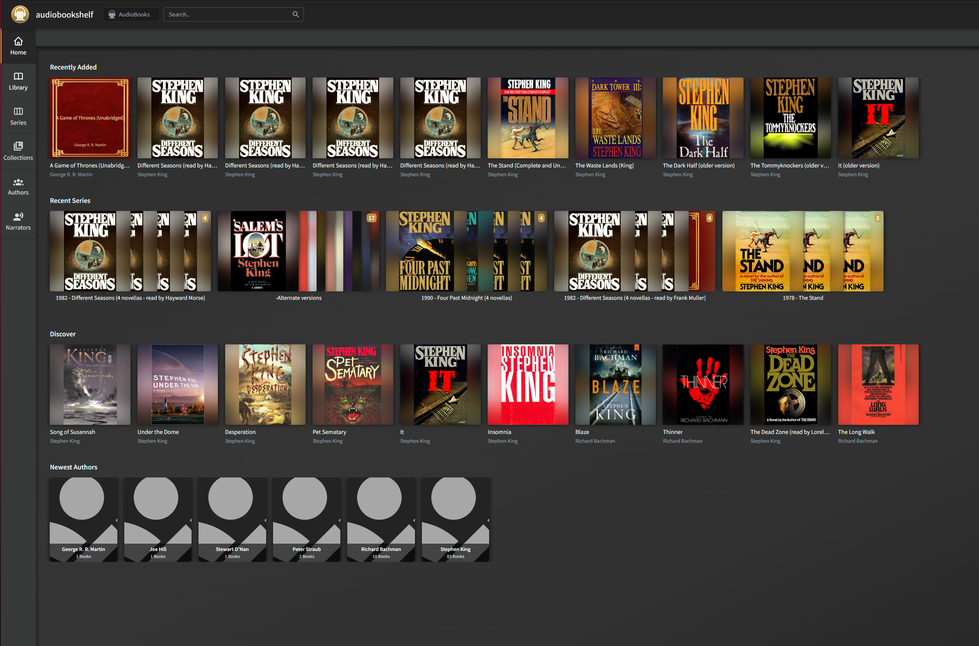The width and height of the screenshot is (979, 646).
Task: Open the 1978 - The Stand series
Action: [803, 251]
